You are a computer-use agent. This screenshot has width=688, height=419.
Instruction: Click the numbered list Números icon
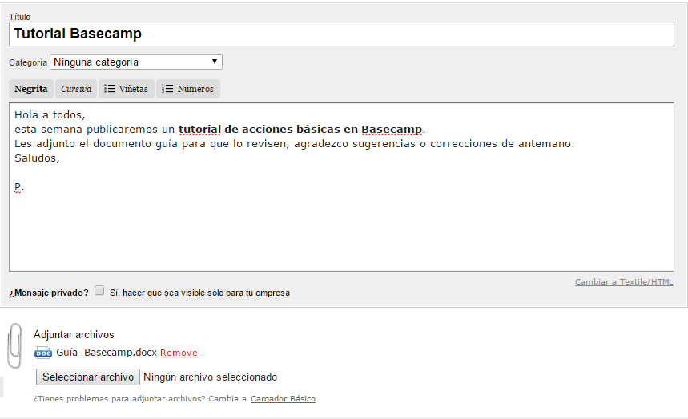[x=167, y=89]
